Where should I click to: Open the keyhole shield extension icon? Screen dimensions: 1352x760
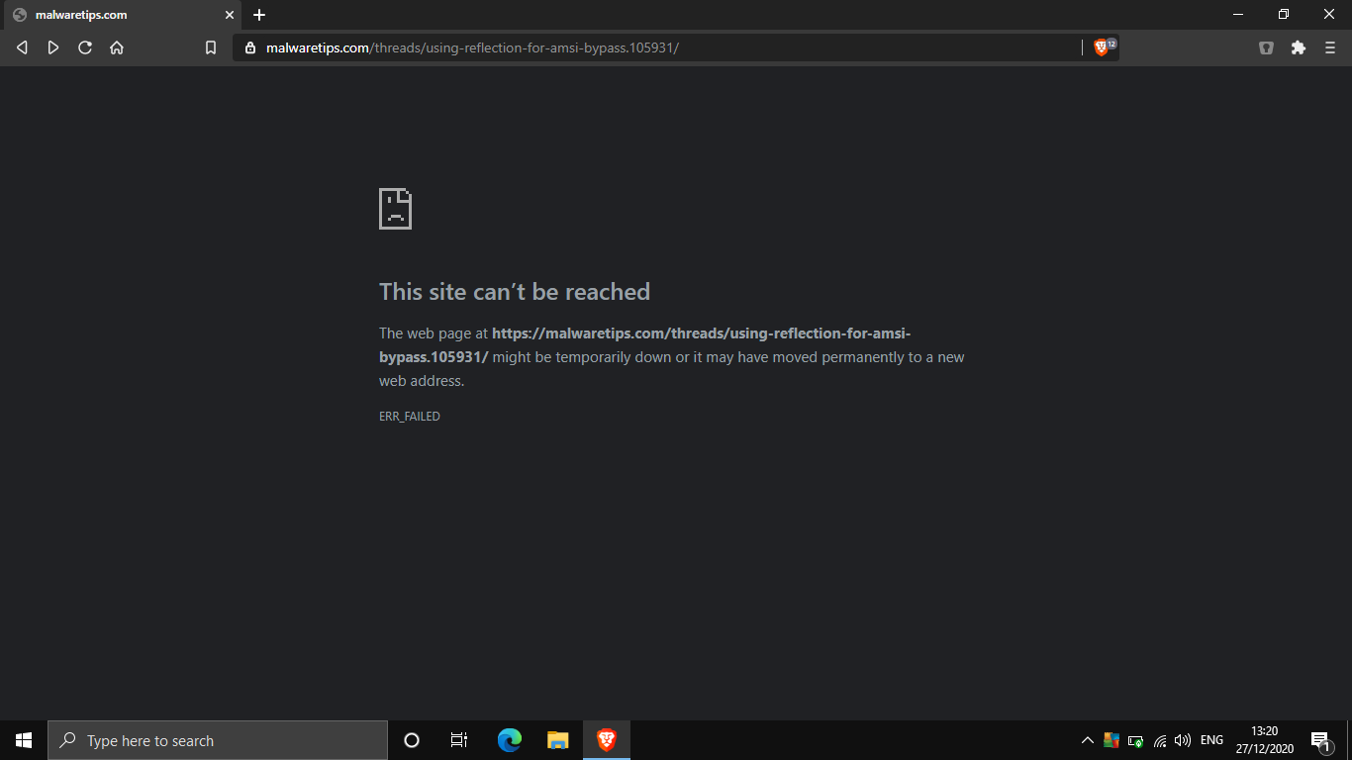(x=1266, y=47)
